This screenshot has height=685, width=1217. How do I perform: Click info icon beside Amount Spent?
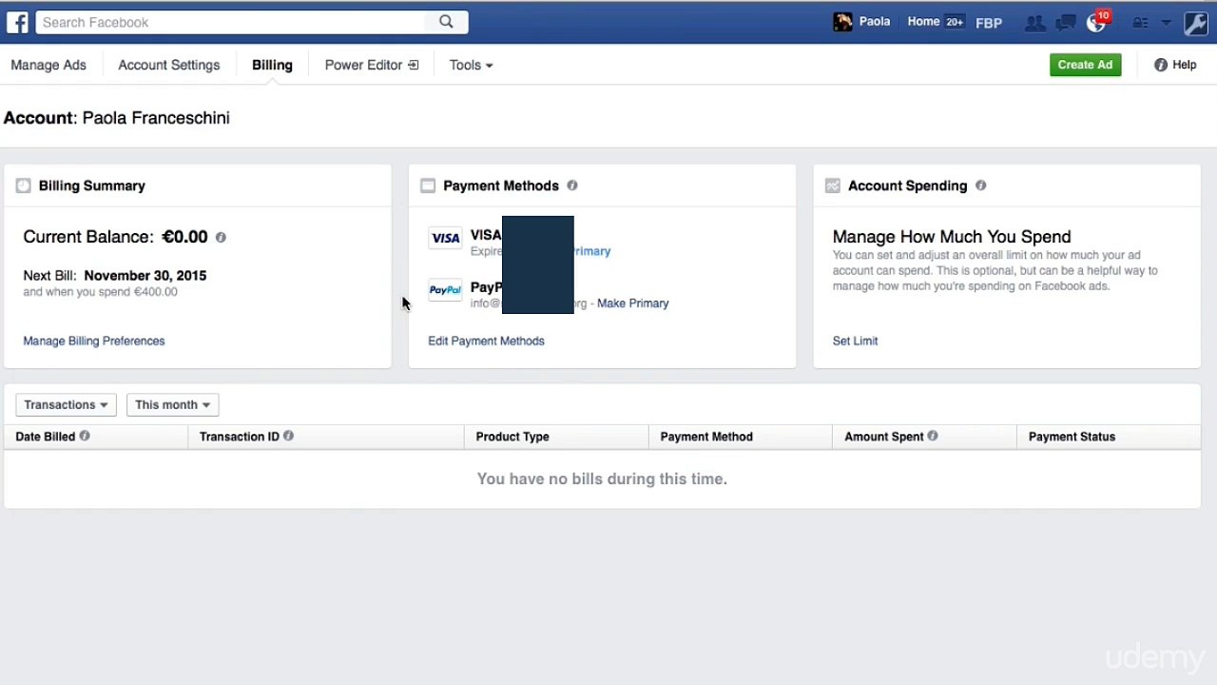(x=933, y=436)
